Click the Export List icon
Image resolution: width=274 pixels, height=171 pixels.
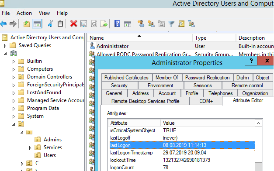click(104, 24)
